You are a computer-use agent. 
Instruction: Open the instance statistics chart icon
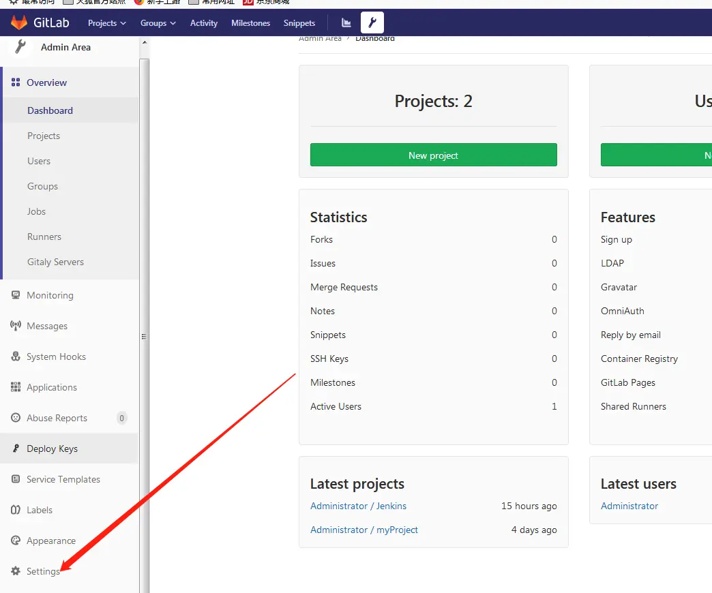(x=346, y=22)
